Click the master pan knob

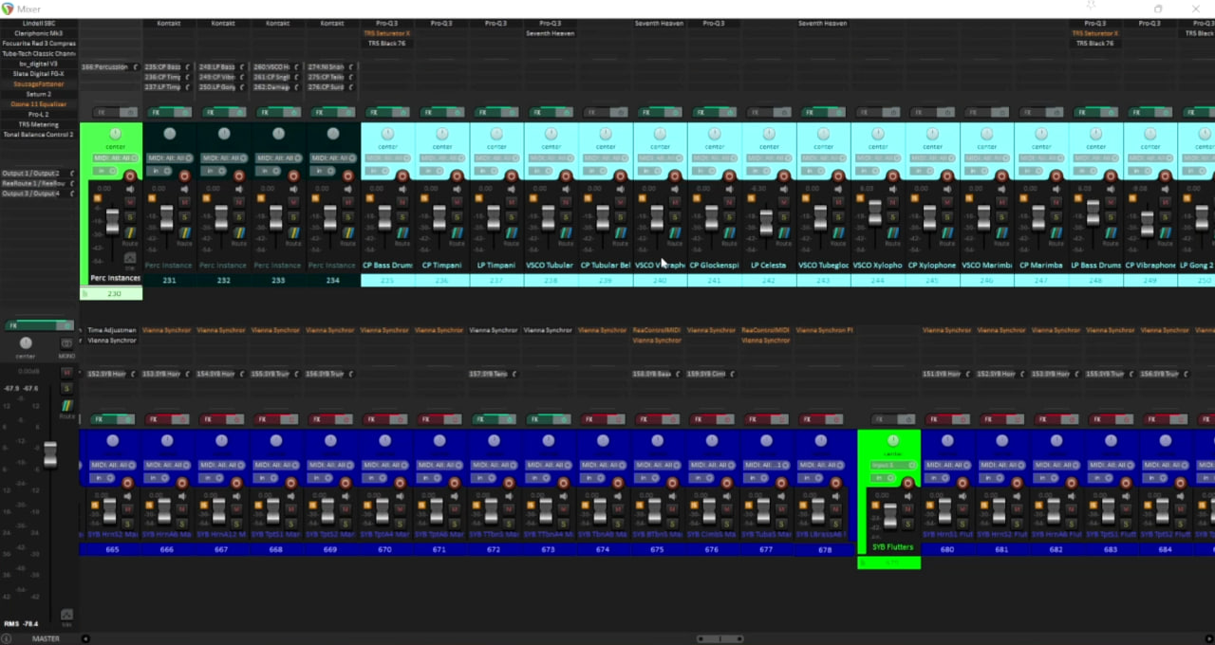[x=26, y=343]
